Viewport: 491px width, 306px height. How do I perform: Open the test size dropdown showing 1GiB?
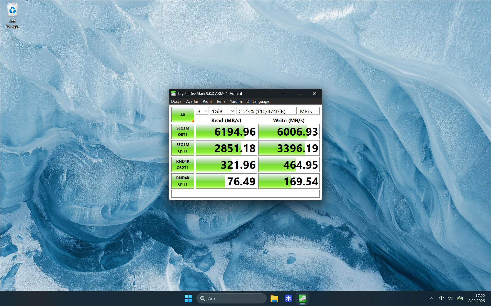[222, 111]
